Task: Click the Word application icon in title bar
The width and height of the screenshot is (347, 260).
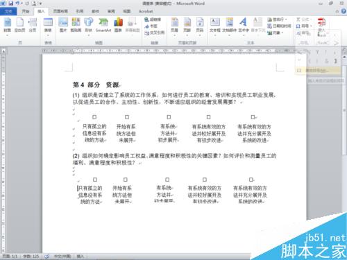Action: click(x=3, y=3)
